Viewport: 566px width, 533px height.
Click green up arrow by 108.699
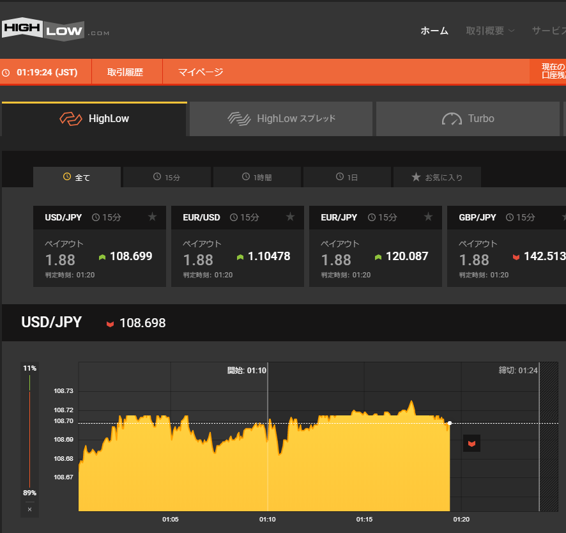coord(102,257)
